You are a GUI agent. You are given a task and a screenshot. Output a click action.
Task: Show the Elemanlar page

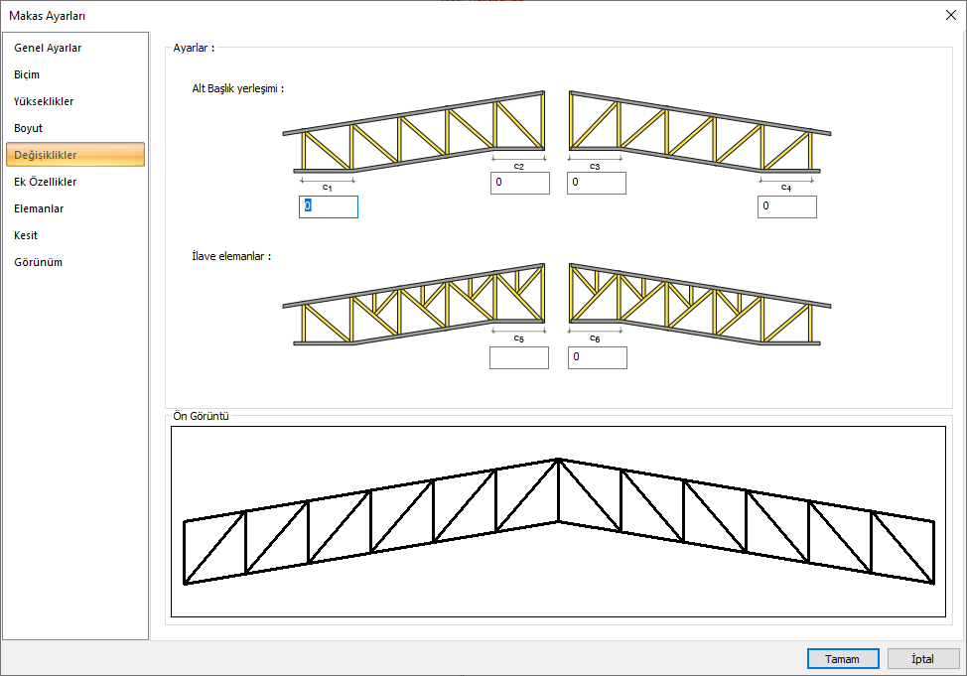(x=39, y=208)
